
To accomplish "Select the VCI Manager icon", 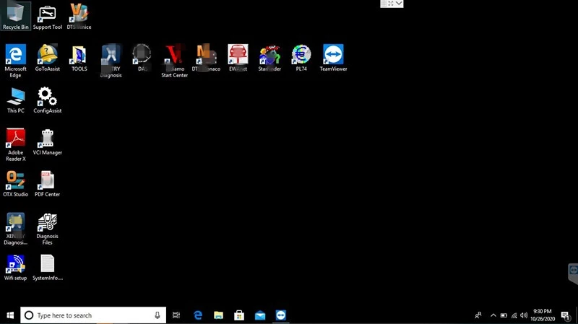I will pyautogui.click(x=47, y=142).
